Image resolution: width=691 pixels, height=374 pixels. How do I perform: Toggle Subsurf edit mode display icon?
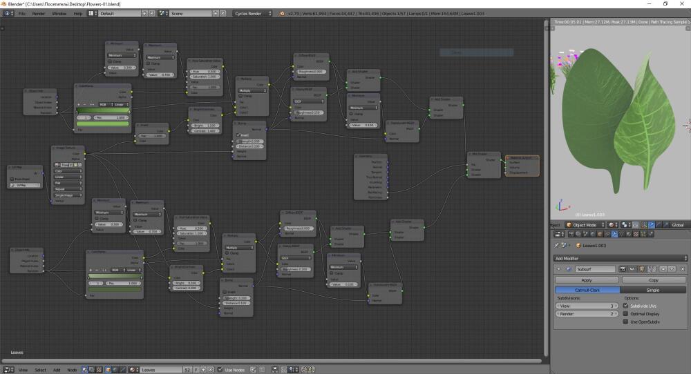point(641,269)
